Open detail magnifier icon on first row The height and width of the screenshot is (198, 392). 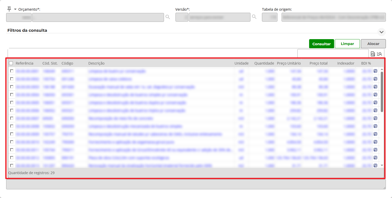(375, 71)
